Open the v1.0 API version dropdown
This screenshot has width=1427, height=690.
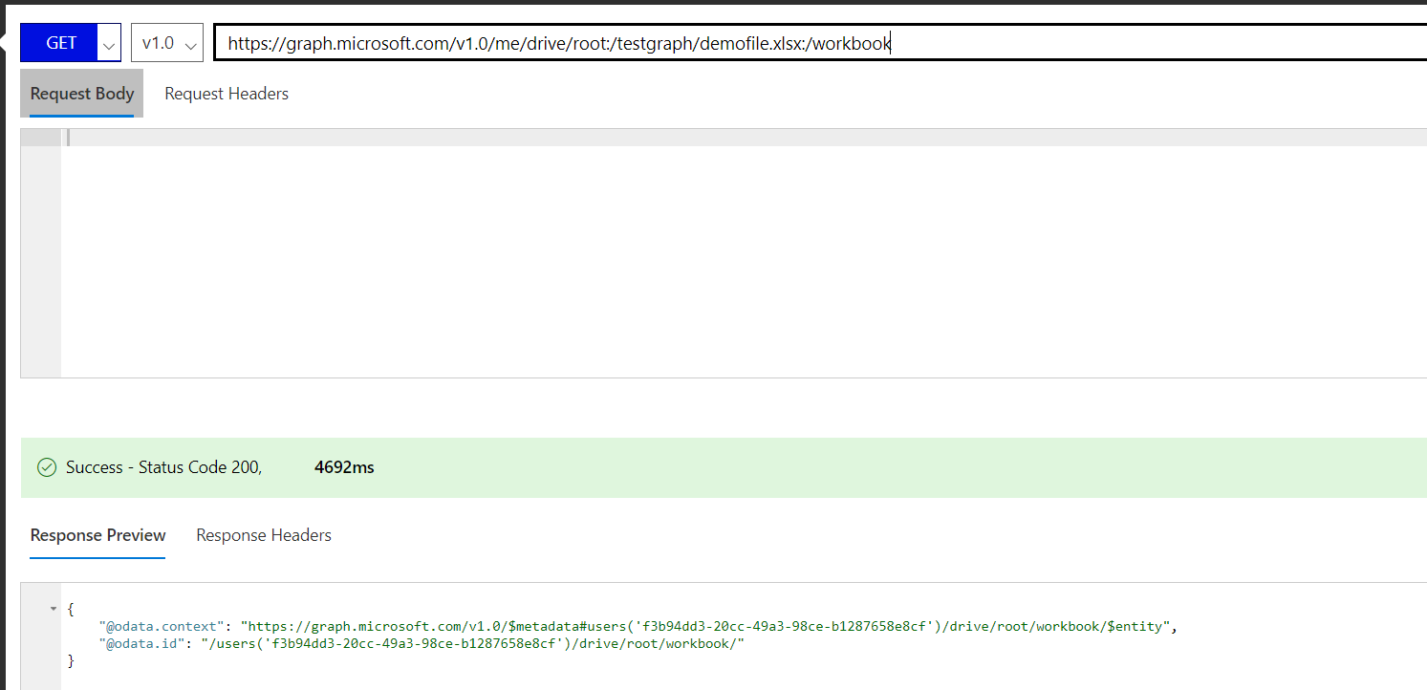pos(167,43)
